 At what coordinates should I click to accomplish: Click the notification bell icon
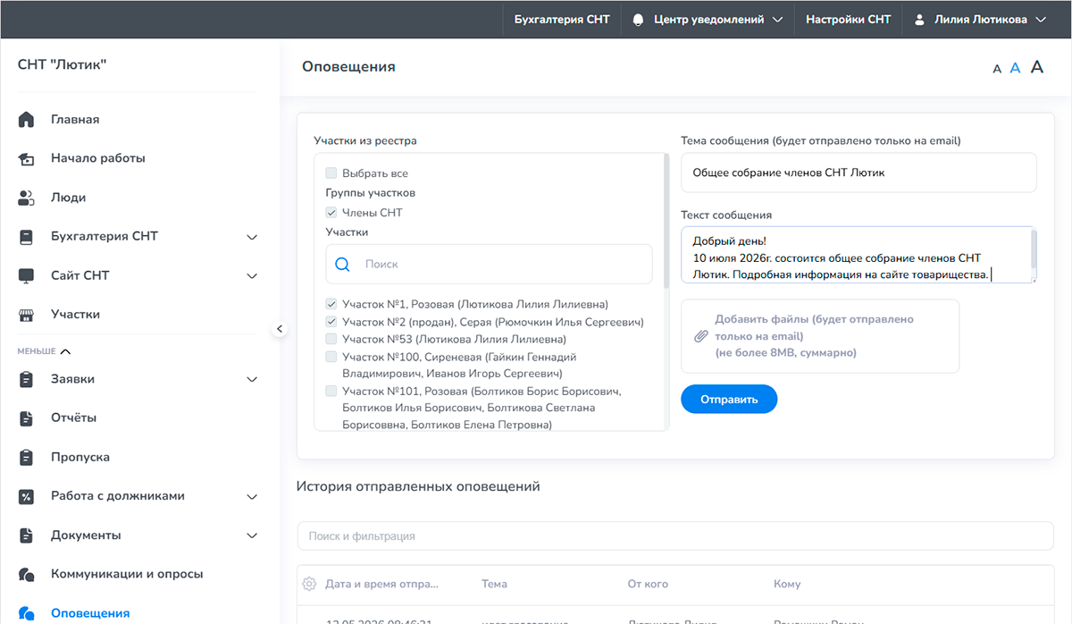coord(638,20)
